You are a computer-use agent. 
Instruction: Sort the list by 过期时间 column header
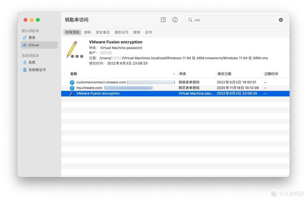pyautogui.click(x=271, y=74)
